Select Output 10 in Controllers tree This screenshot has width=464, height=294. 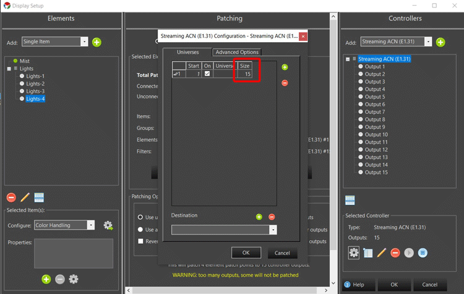[376, 134]
